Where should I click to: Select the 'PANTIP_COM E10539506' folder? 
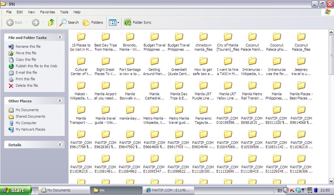(252, 140)
